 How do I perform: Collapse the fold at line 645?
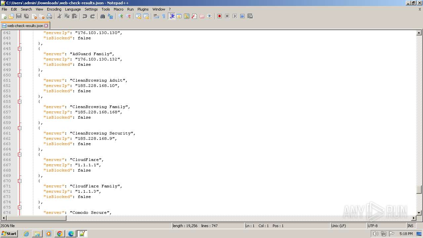19,49
